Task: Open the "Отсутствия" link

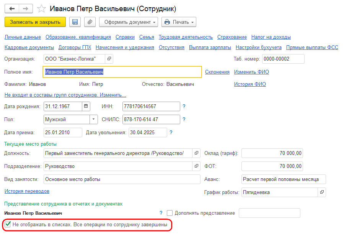Action: tap(171, 47)
